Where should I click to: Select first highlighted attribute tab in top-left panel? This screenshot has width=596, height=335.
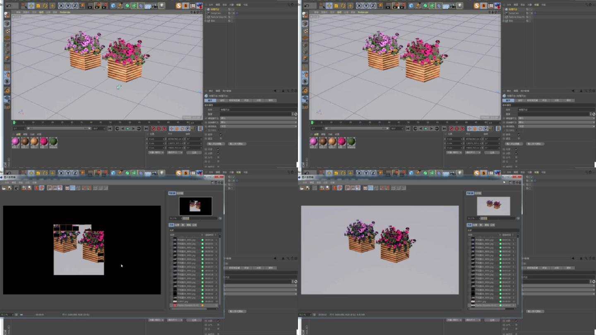[x=210, y=100]
